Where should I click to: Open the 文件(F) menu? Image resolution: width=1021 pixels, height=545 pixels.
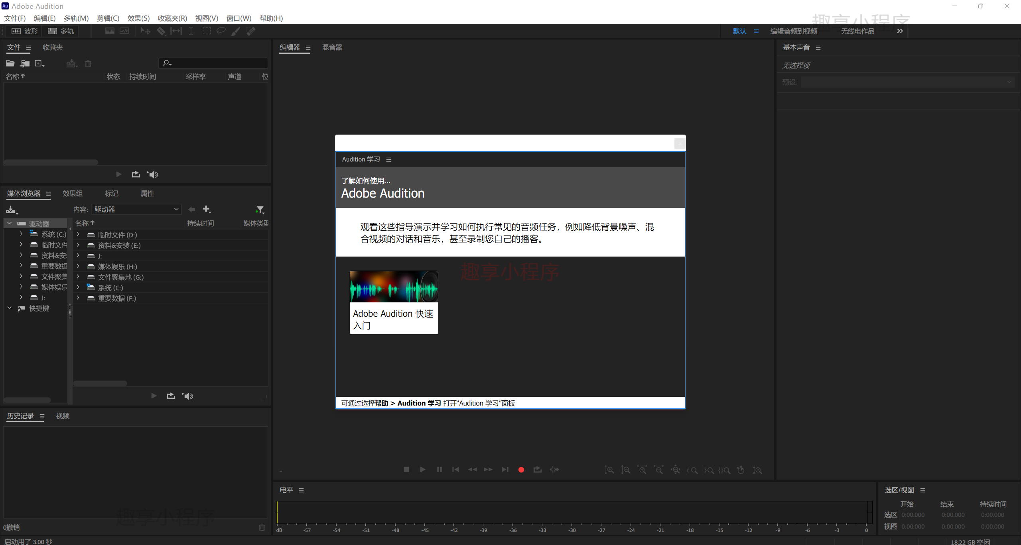pyautogui.click(x=15, y=18)
